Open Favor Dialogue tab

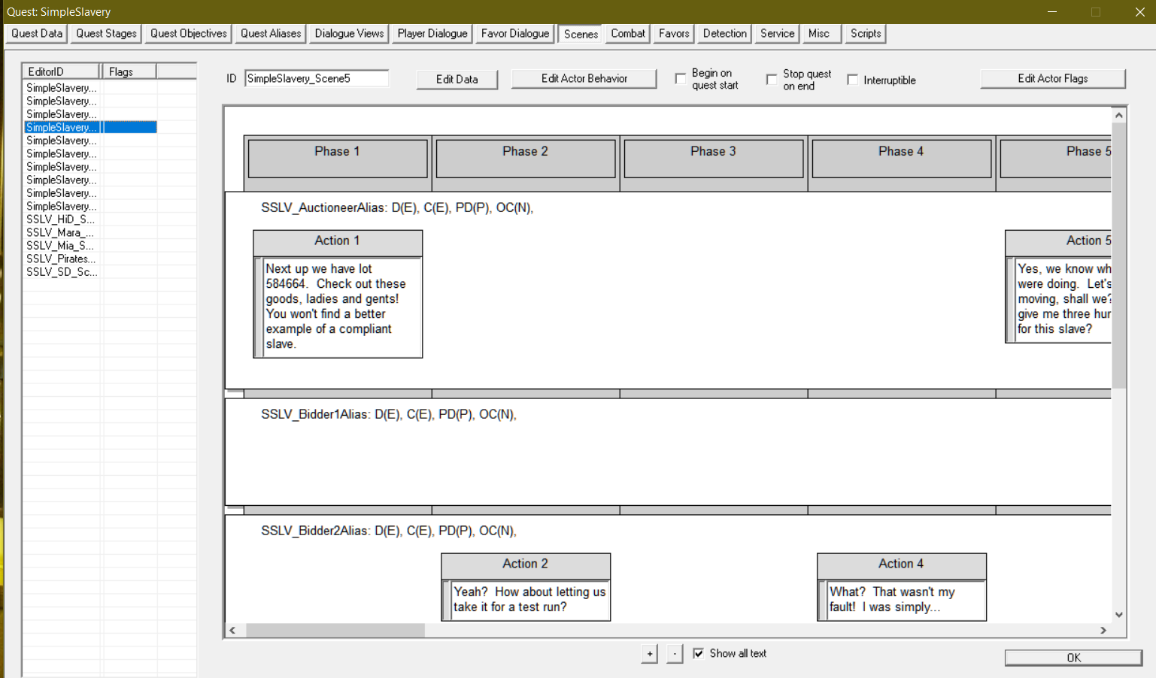click(x=515, y=34)
